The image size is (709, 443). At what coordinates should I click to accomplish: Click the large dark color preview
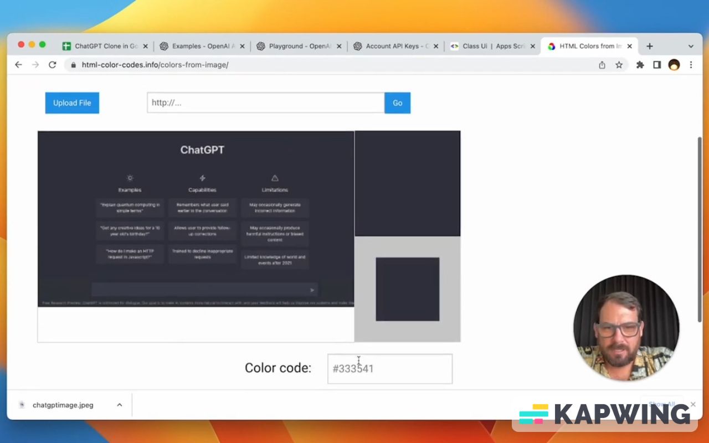(x=407, y=183)
